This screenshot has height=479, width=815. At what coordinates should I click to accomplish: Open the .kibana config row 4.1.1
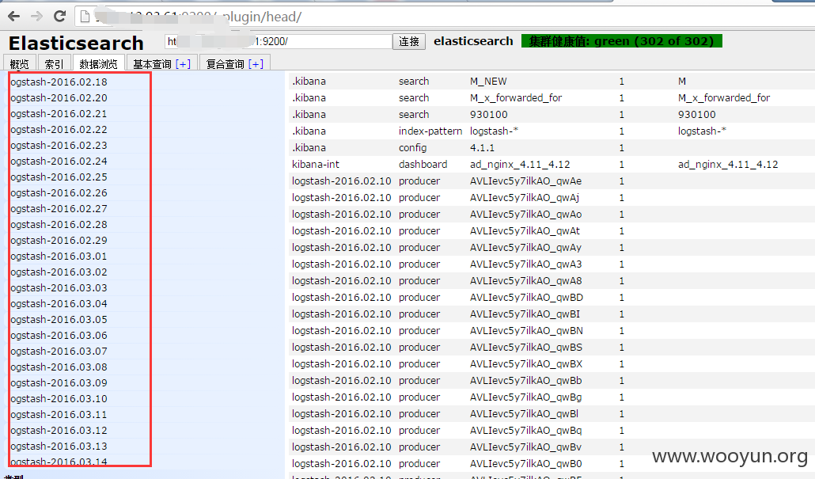[x=552, y=148]
